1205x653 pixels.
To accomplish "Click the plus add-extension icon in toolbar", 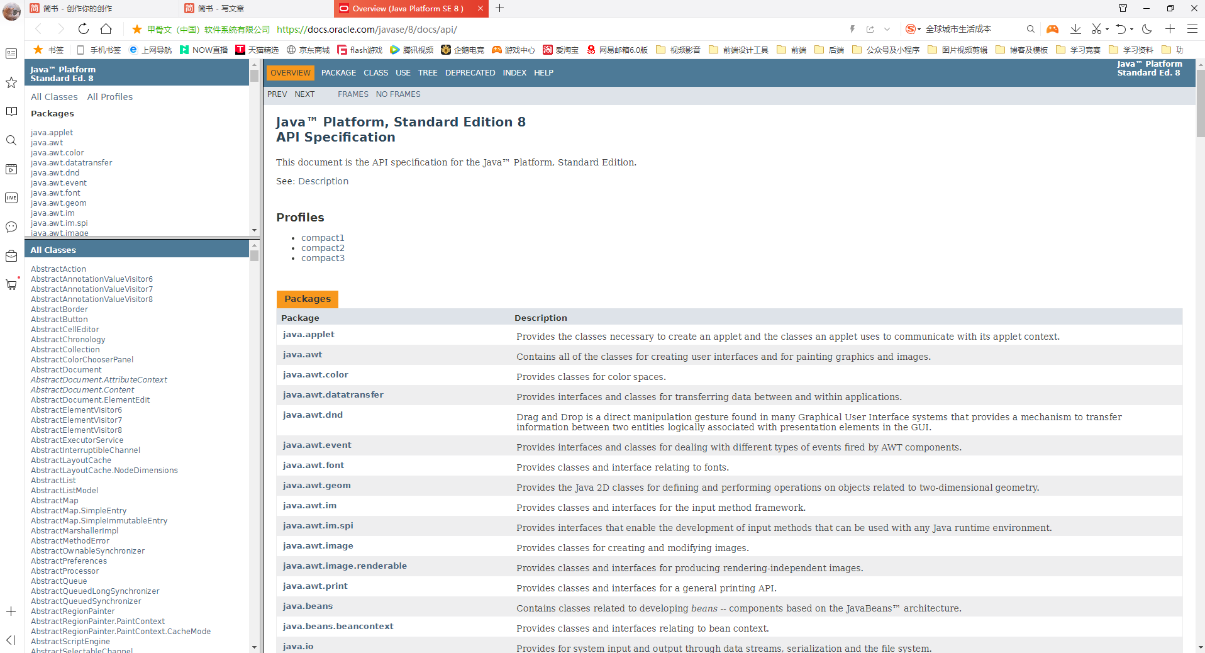I will 1170,29.
